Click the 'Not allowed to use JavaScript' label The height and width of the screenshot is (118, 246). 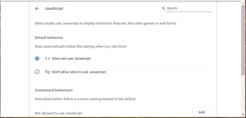58,113
